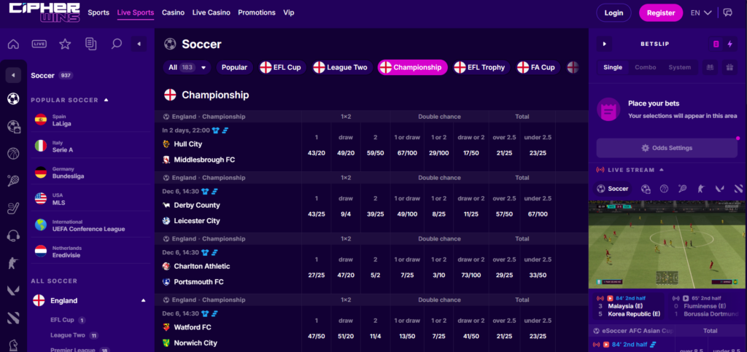Viewport: 747px width, 352px height.
Task: Toggle the Popular filter chip
Action: [234, 68]
